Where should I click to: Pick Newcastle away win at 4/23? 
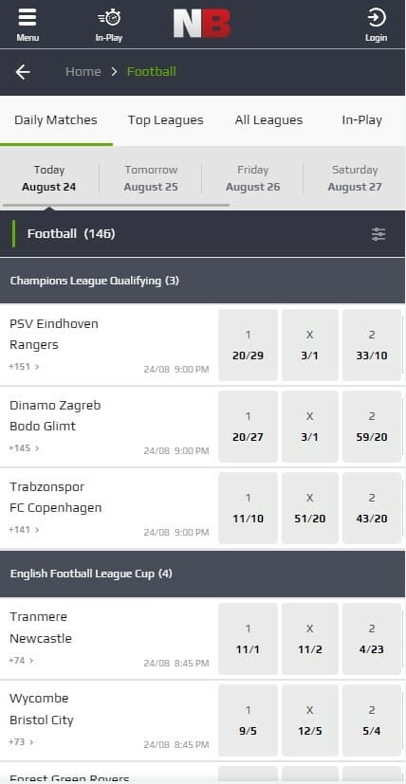click(x=372, y=639)
